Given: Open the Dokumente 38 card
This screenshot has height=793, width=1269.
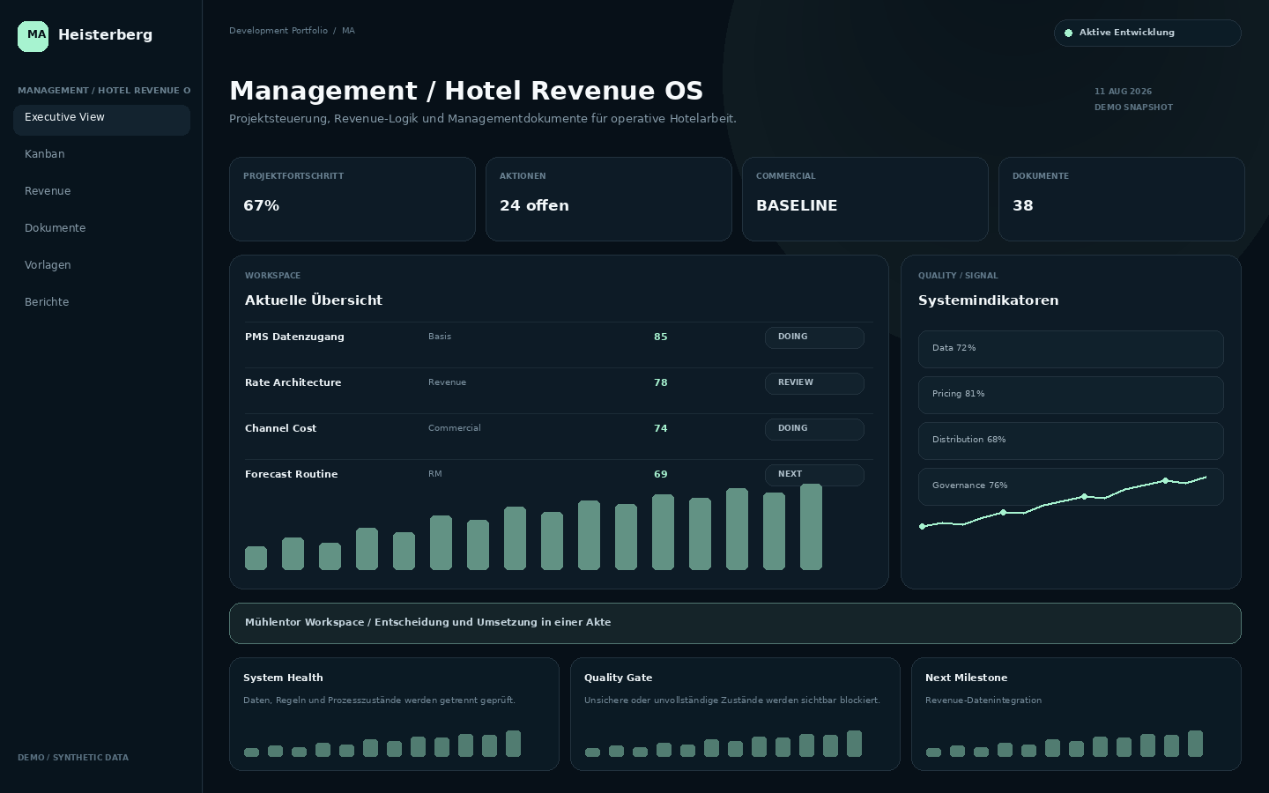Looking at the screenshot, I should click(1122, 199).
